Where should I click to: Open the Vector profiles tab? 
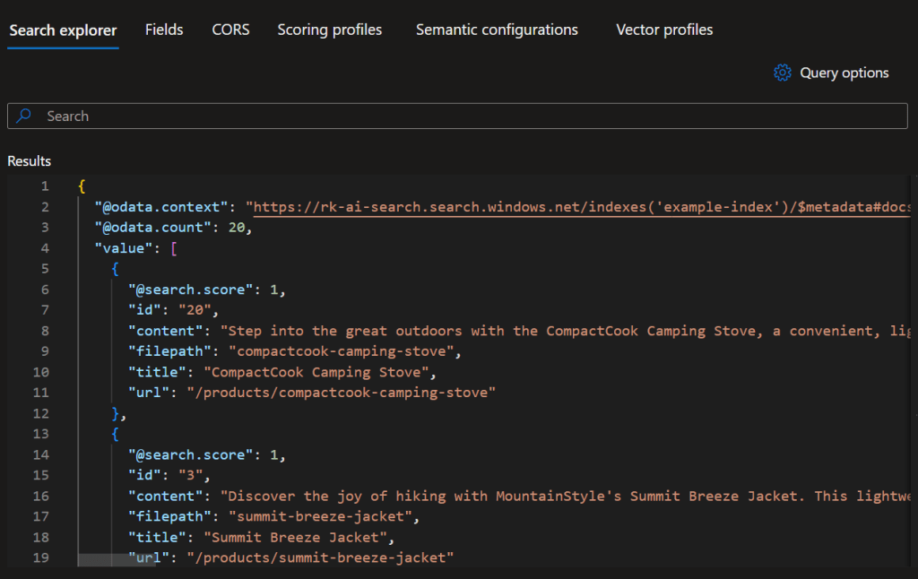pyautogui.click(x=664, y=30)
